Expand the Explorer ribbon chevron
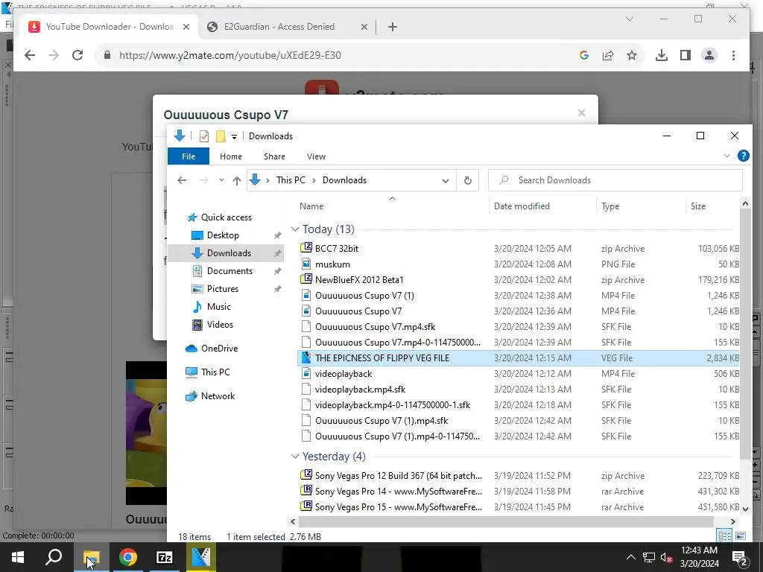The image size is (763, 572). tap(727, 156)
